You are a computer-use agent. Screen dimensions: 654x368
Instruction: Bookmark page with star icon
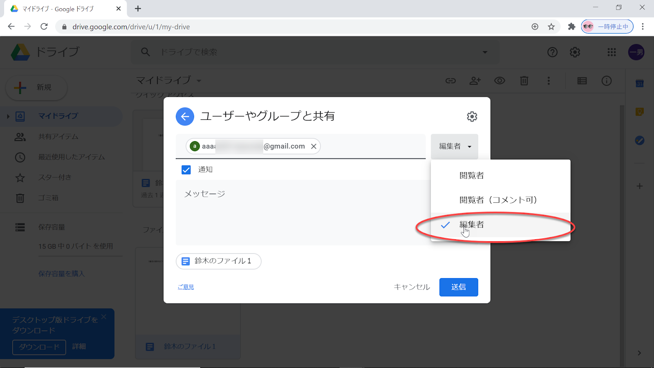(x=551, y=27)
